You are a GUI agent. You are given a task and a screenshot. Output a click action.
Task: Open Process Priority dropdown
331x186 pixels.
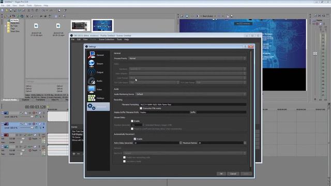coord(187,58)
